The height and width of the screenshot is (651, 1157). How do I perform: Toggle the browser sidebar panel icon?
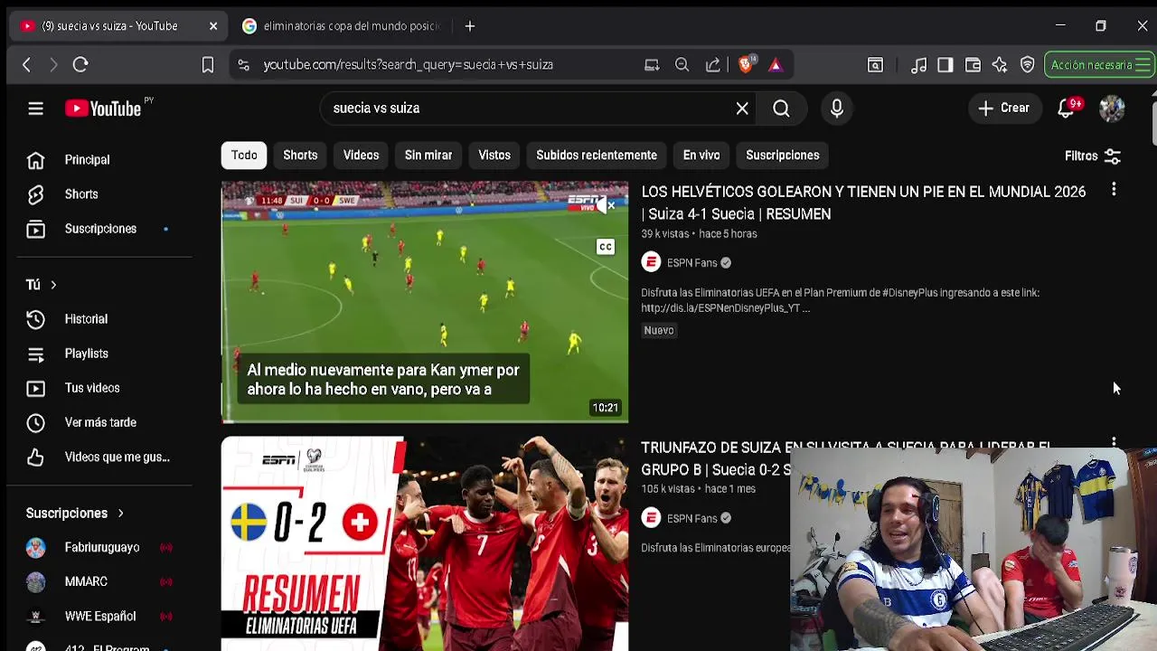pos(945,65)
